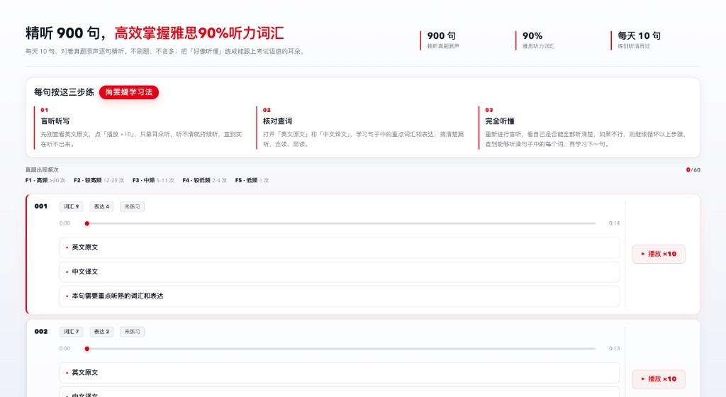Click the 词汇 9 tag on sentence 001
Screen dimensions: 726x397
(x=72, y=206)
